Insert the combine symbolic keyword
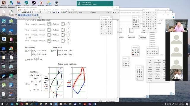The image size is (190, 106). (x=158, y=79)
